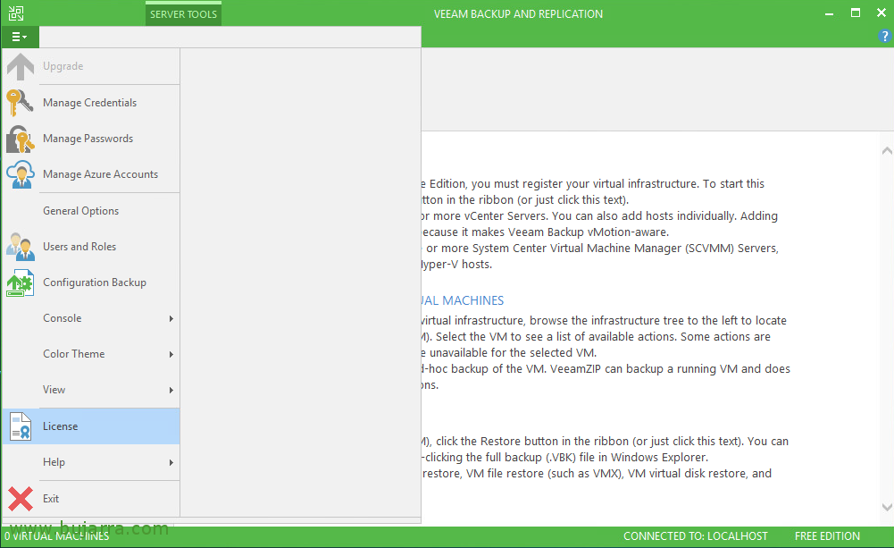Click the Upgrade arrow icon
This screenshot has width=894, height=548.
pos(21,66)
